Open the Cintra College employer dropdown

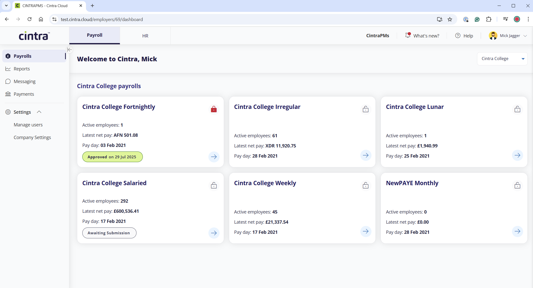coord(502,59)
